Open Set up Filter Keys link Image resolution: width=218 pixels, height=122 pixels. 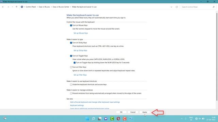80,75
